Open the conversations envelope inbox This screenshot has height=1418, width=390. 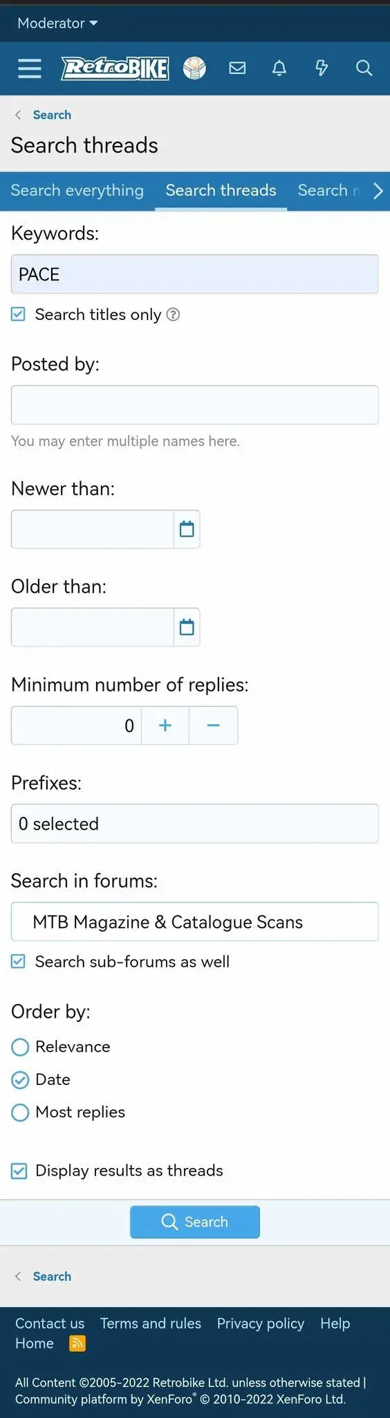(237, 68)
